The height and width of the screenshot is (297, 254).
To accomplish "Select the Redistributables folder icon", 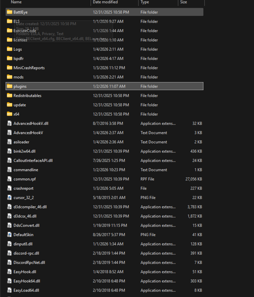I will (x=9, y=95).
